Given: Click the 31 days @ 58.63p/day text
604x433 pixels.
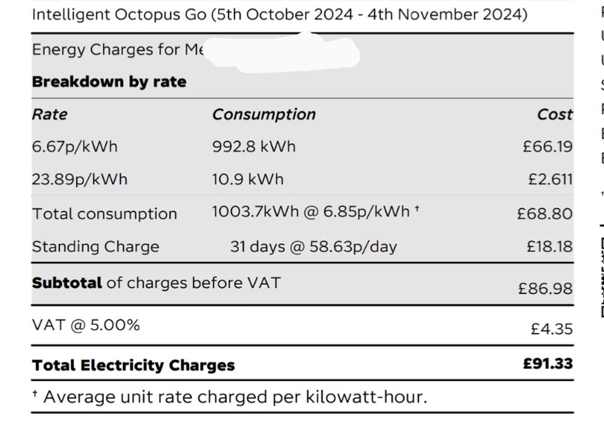Looking at the screenshot, I should (313, 247).
